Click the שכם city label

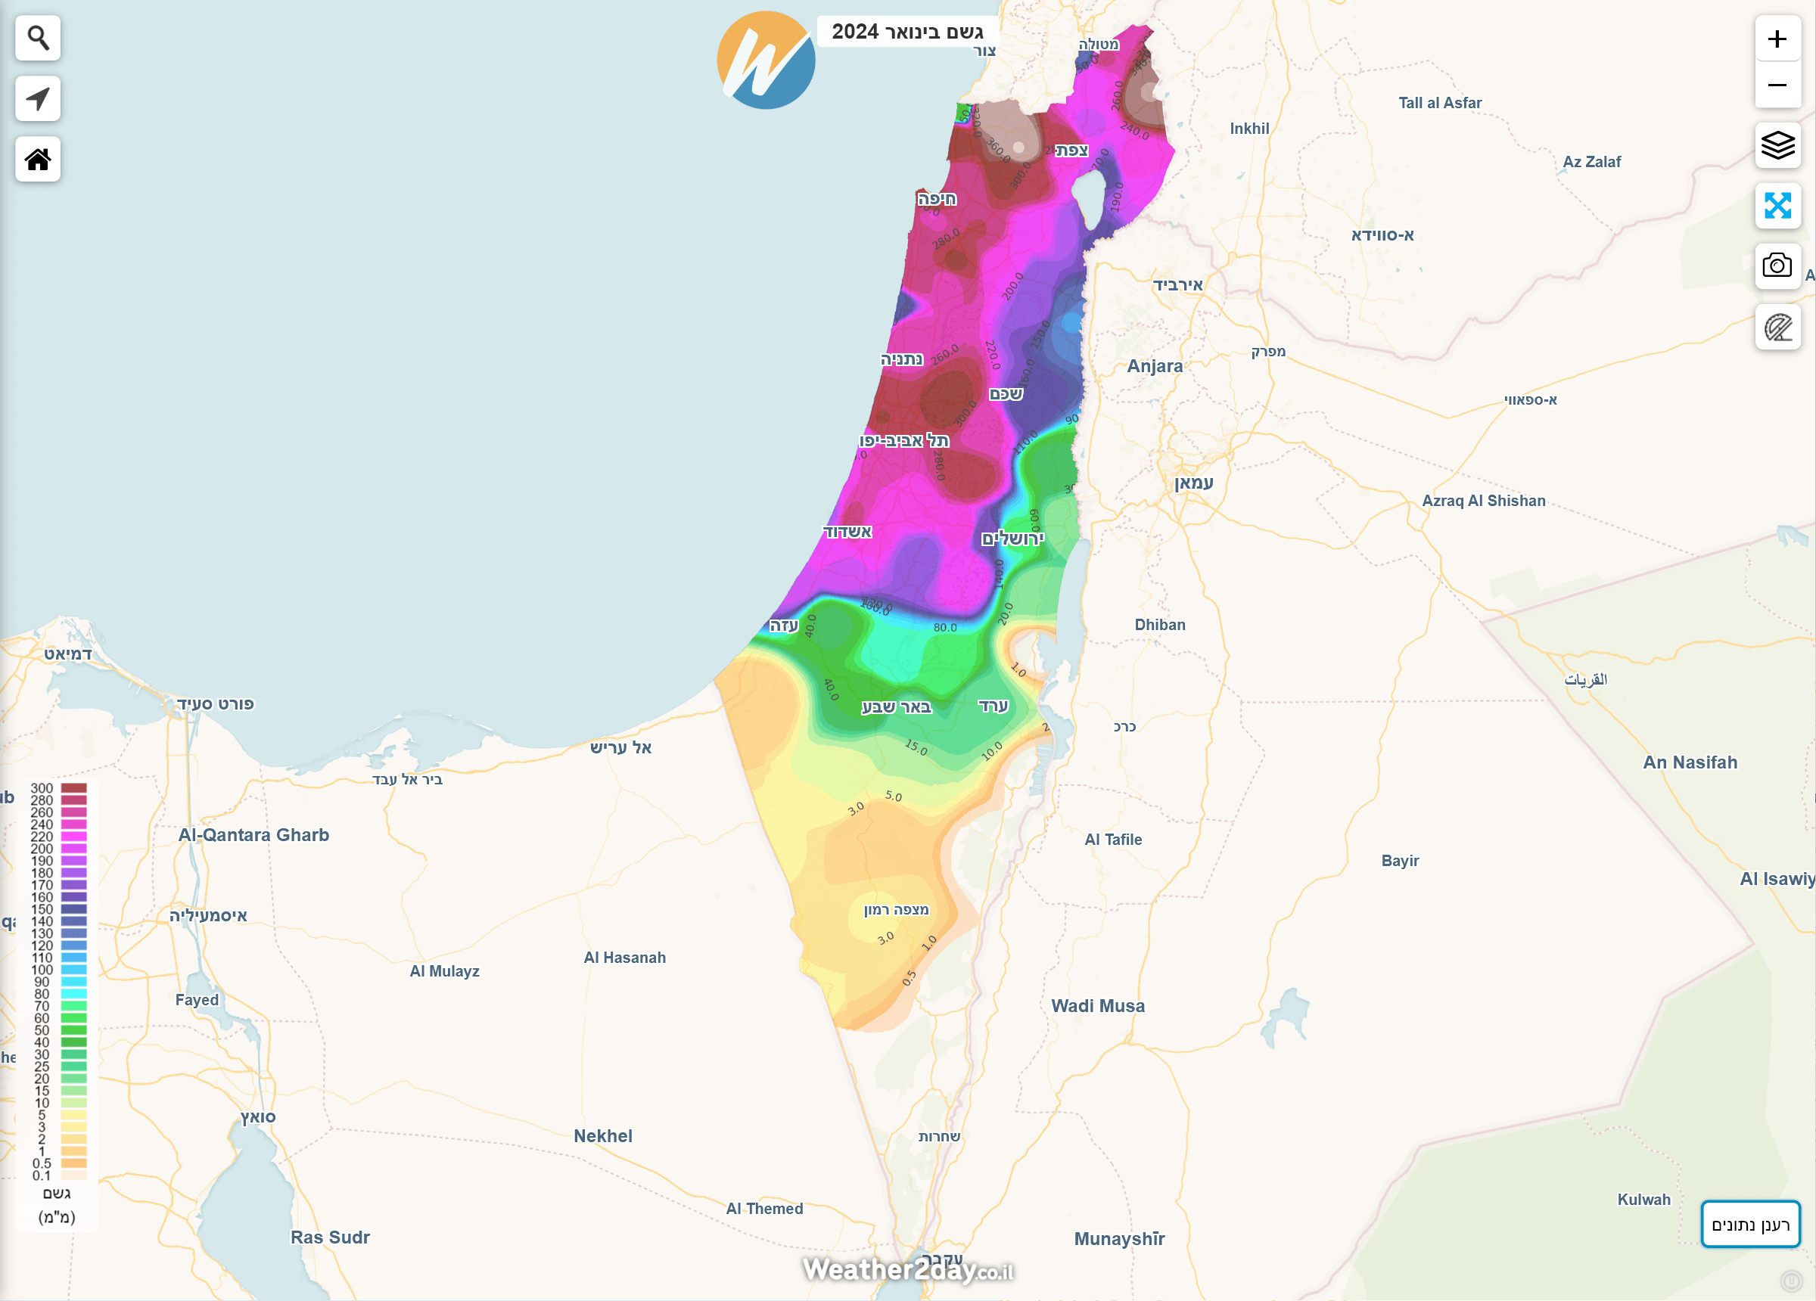1006,393
